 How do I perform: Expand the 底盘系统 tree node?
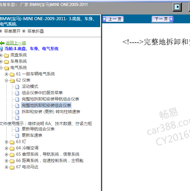tap(1, 55)
